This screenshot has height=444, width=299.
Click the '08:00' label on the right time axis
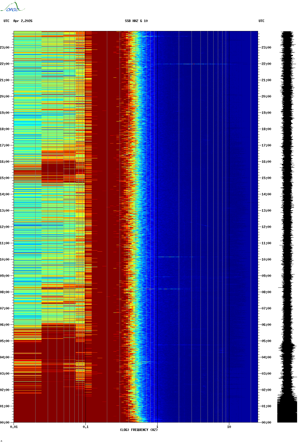click(x=266, y=292)
